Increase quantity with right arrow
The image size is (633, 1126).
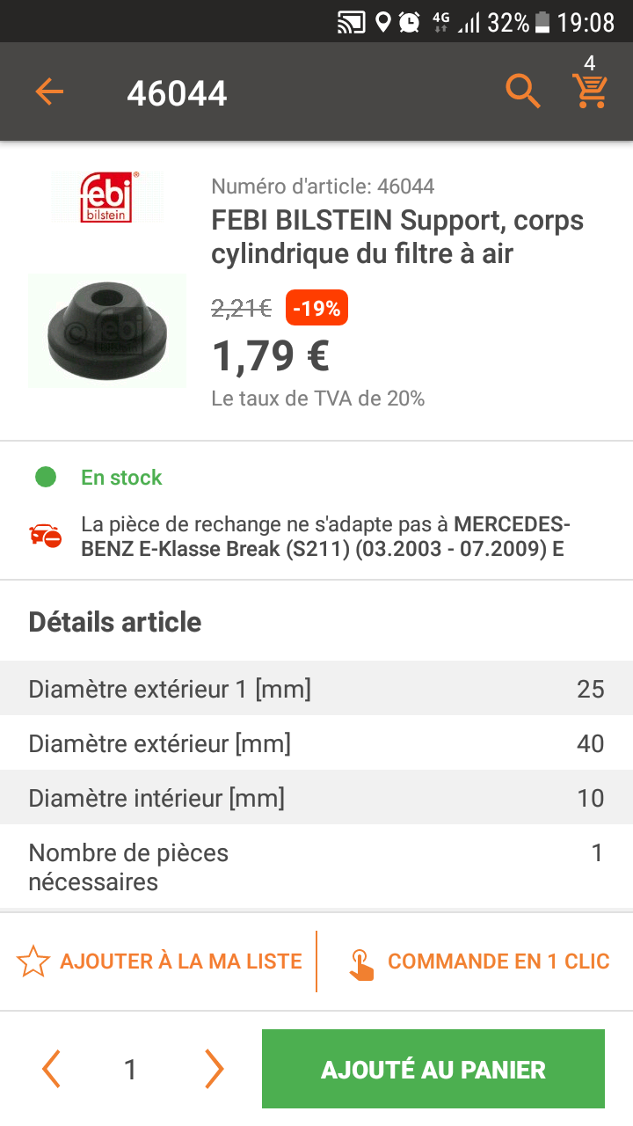coord(214,1069)
